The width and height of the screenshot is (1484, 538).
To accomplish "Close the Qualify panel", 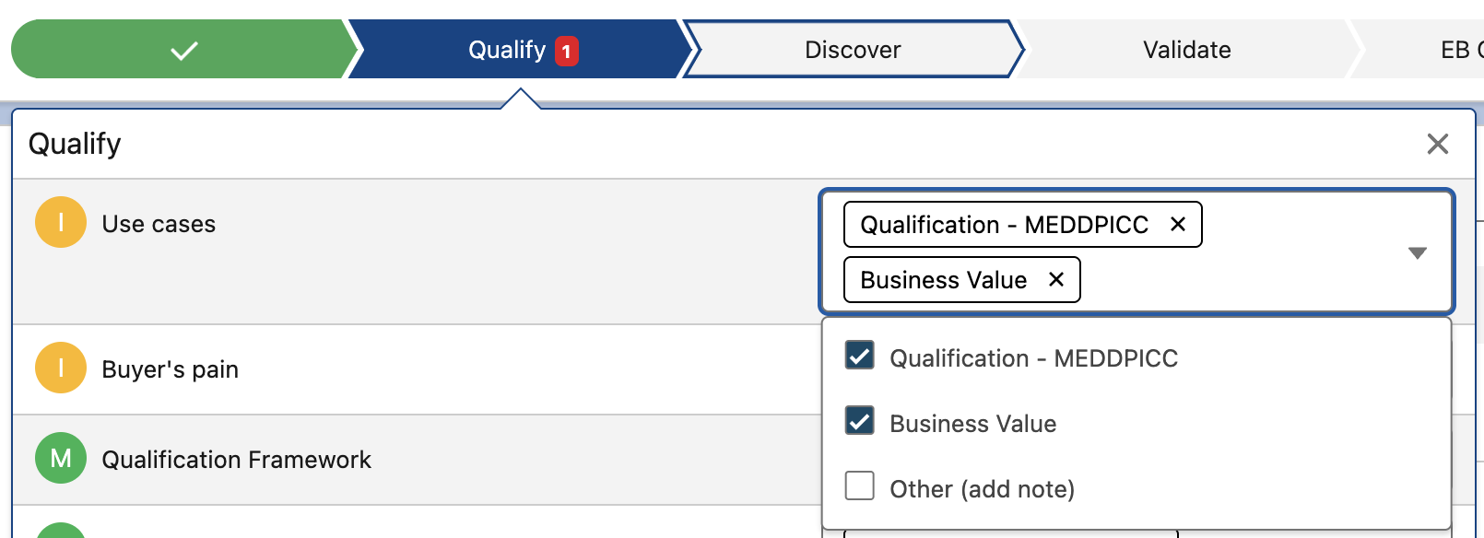I will (1437, 144).
